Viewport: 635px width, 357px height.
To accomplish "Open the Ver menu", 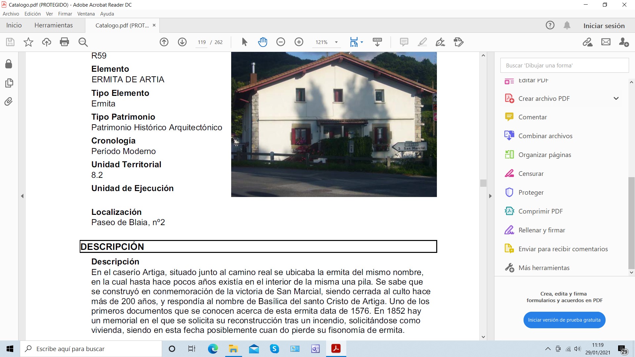I will [x=49, y=14].
